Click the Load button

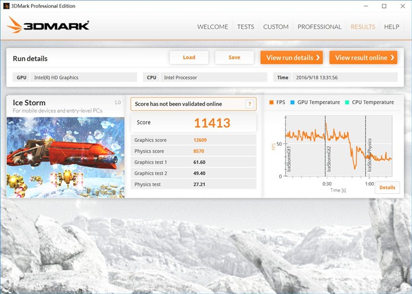point(189,57)
